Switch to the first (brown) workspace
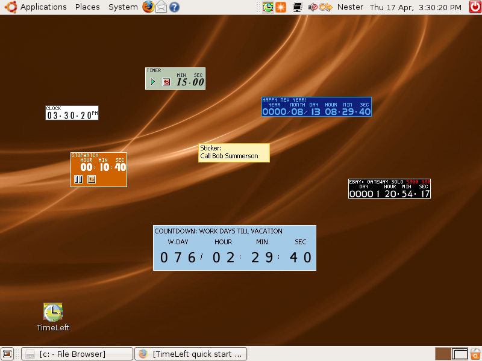 443,354
